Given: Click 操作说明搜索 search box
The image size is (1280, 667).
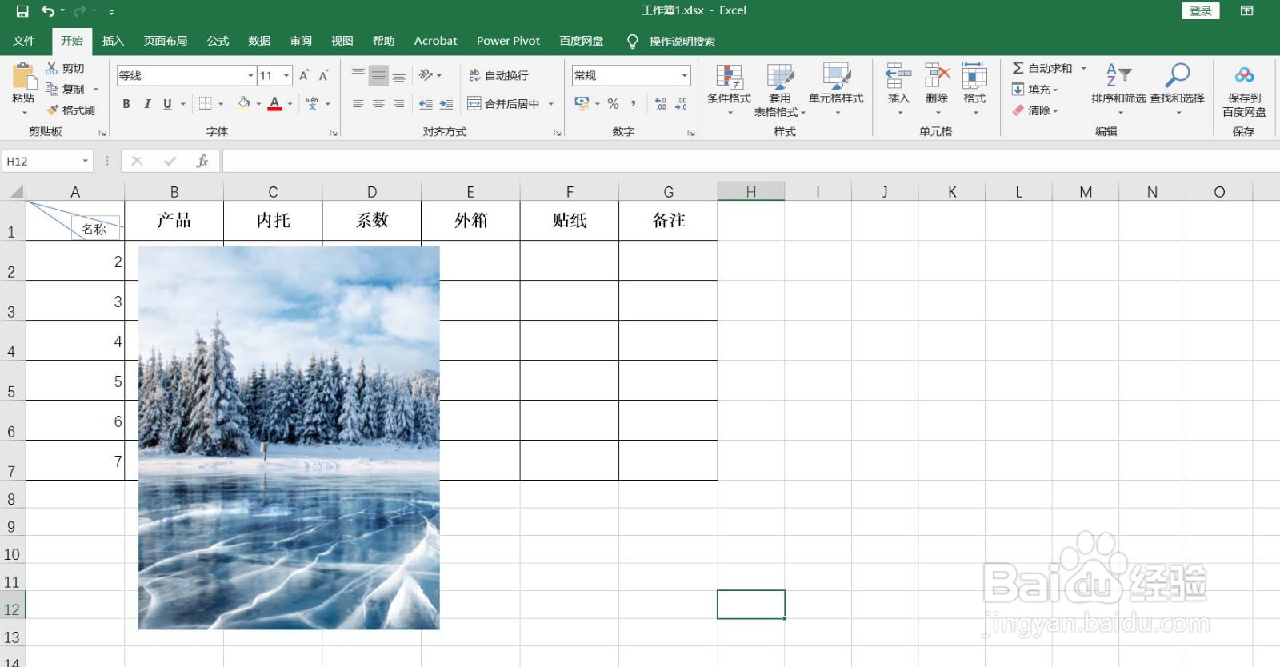Looking at the screenshot, I should point(682,41).
